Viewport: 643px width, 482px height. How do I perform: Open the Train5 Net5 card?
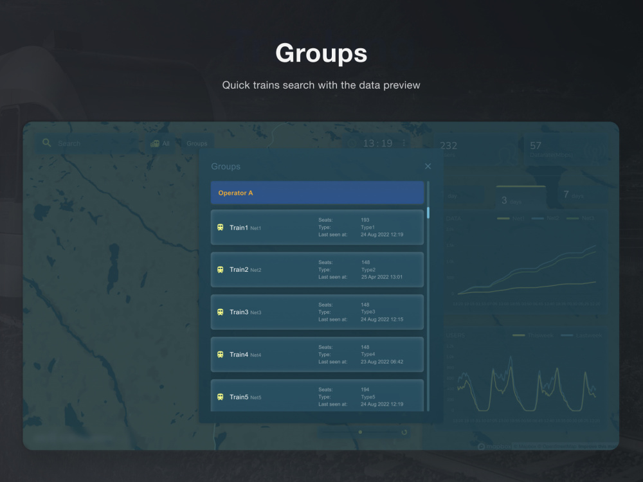[x=317, y=395]
